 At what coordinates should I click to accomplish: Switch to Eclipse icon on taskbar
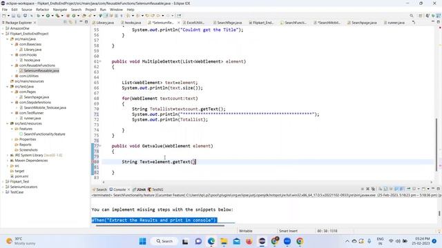click(262, 241)
